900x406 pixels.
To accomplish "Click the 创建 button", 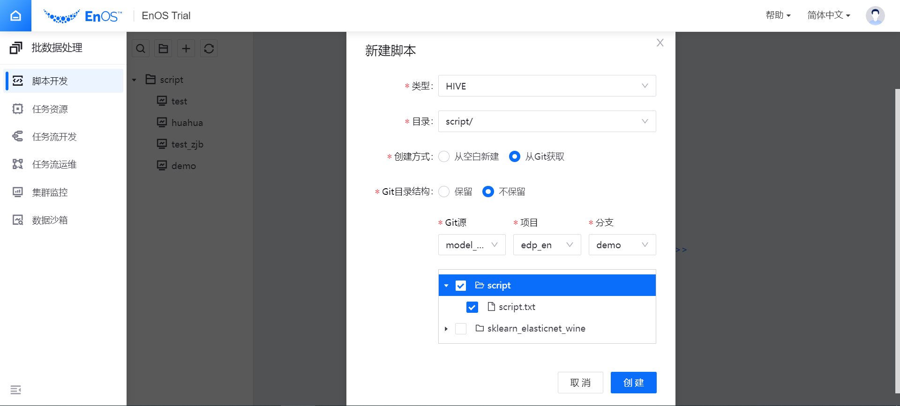I will coord(633,383).
